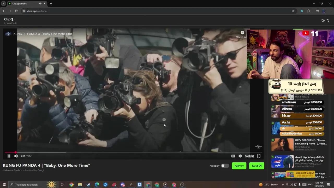Viewport: 334px width, 188px height.
Task: Click the Prev button
Action: pyautogui.click(x=239, y=166)
